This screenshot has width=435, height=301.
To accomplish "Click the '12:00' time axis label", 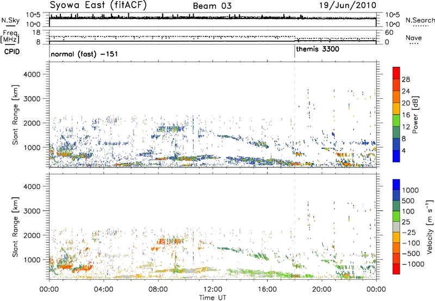I will point(213,290).
